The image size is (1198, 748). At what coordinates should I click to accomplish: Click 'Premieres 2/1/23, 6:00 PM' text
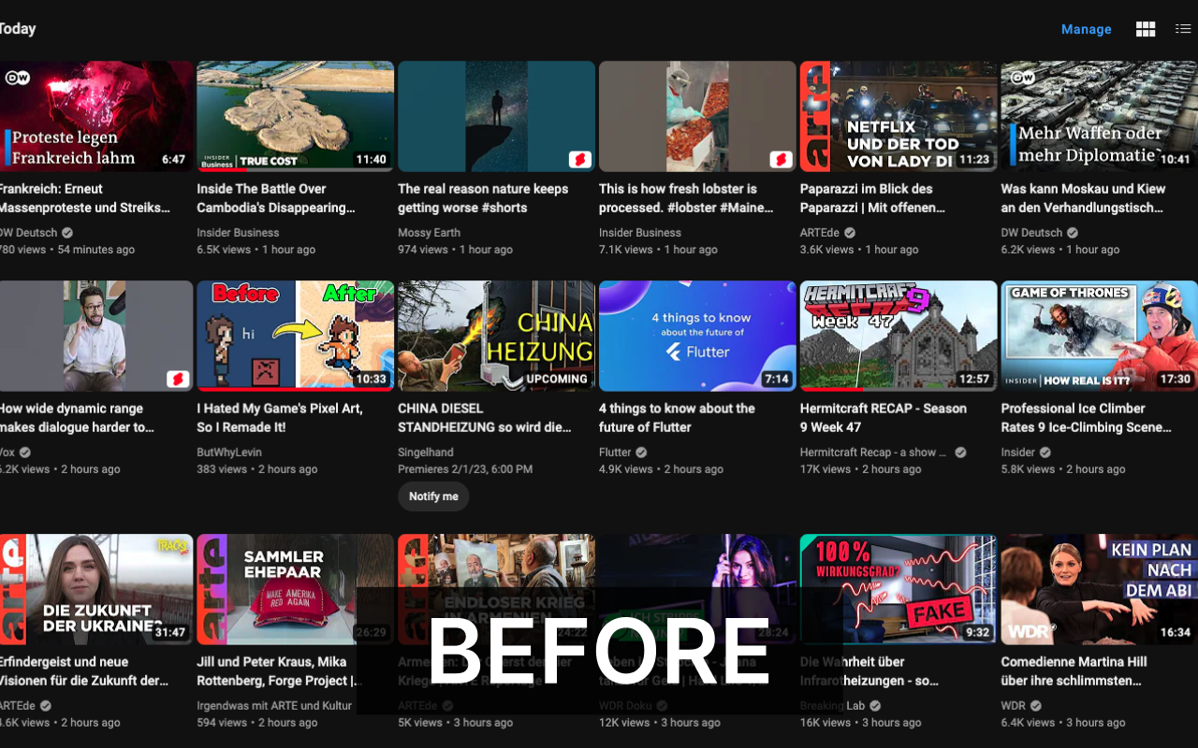tap(465, 469)
